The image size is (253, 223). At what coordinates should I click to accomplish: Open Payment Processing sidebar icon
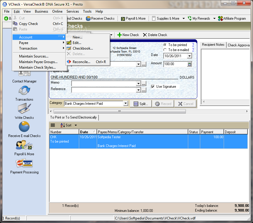click(24, 163)
